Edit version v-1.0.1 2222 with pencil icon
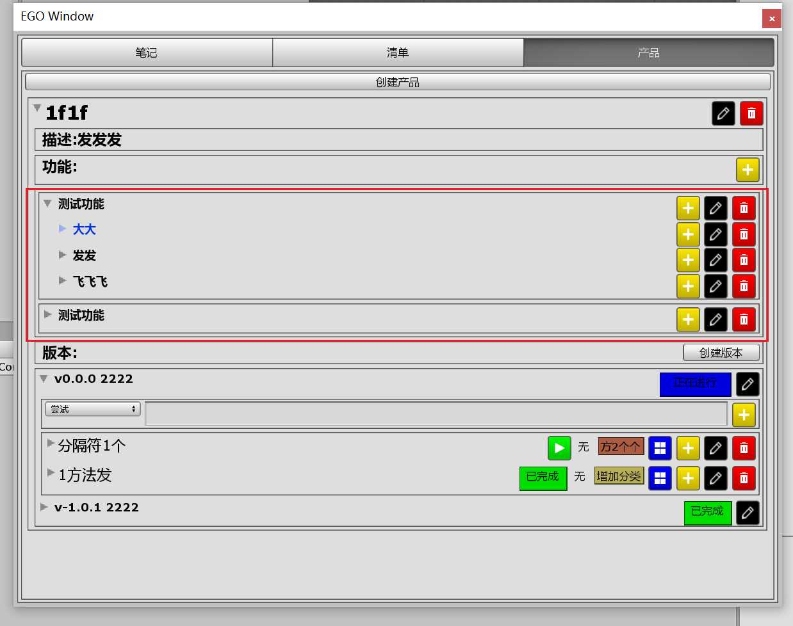This screenshot has width=793, height=626. (x=747, y=513)
